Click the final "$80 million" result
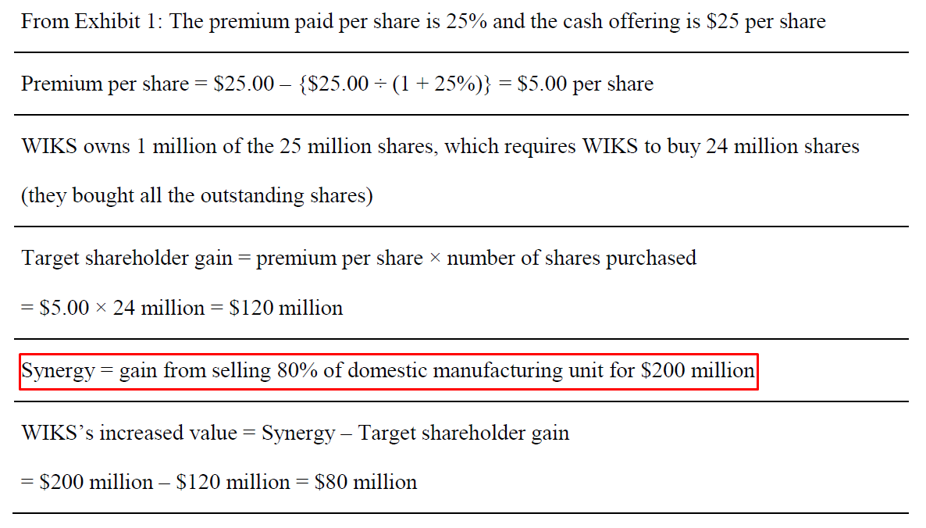This screenshot has width=926, height=528. [x=365, y=482]
